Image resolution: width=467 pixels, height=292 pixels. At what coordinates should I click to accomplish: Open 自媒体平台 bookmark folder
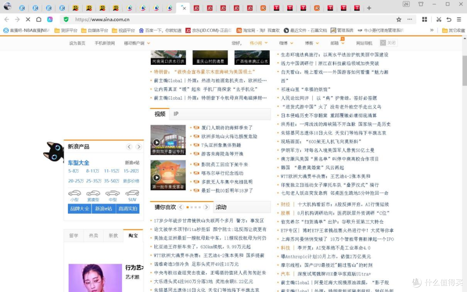[94, 30]
